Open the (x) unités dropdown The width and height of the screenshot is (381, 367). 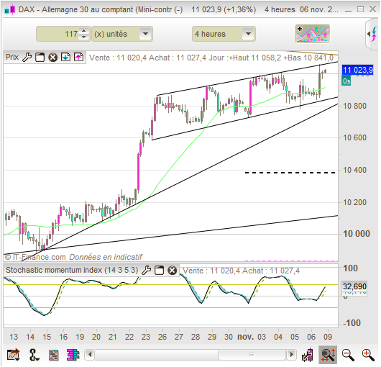122,34
